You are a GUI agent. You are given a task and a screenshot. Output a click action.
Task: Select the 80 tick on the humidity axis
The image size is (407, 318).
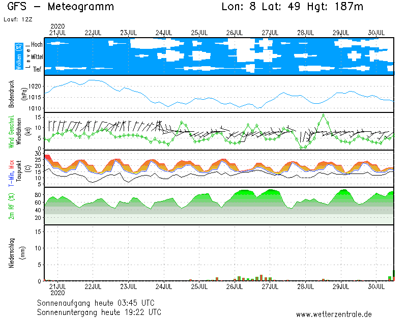click(x=38, y=195)
